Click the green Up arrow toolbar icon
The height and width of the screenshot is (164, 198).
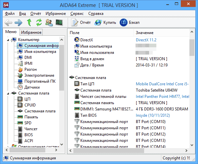(x=29, y=22)
